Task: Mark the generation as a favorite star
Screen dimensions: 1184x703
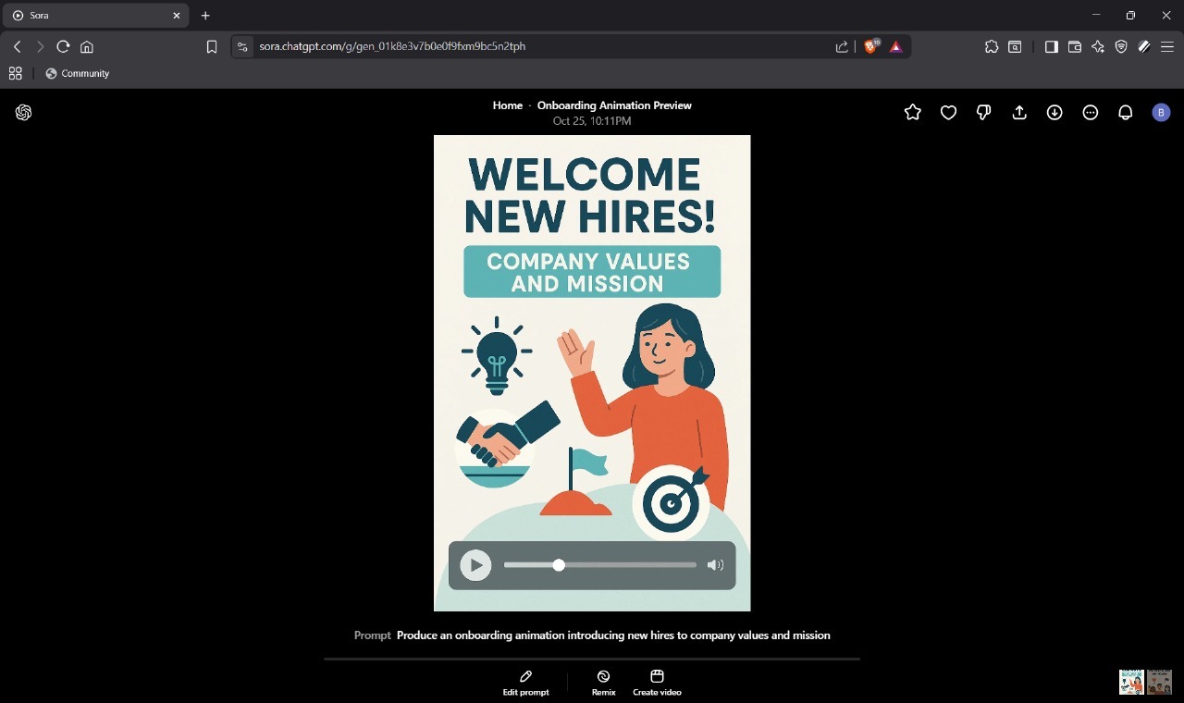Action: [912, 112]
